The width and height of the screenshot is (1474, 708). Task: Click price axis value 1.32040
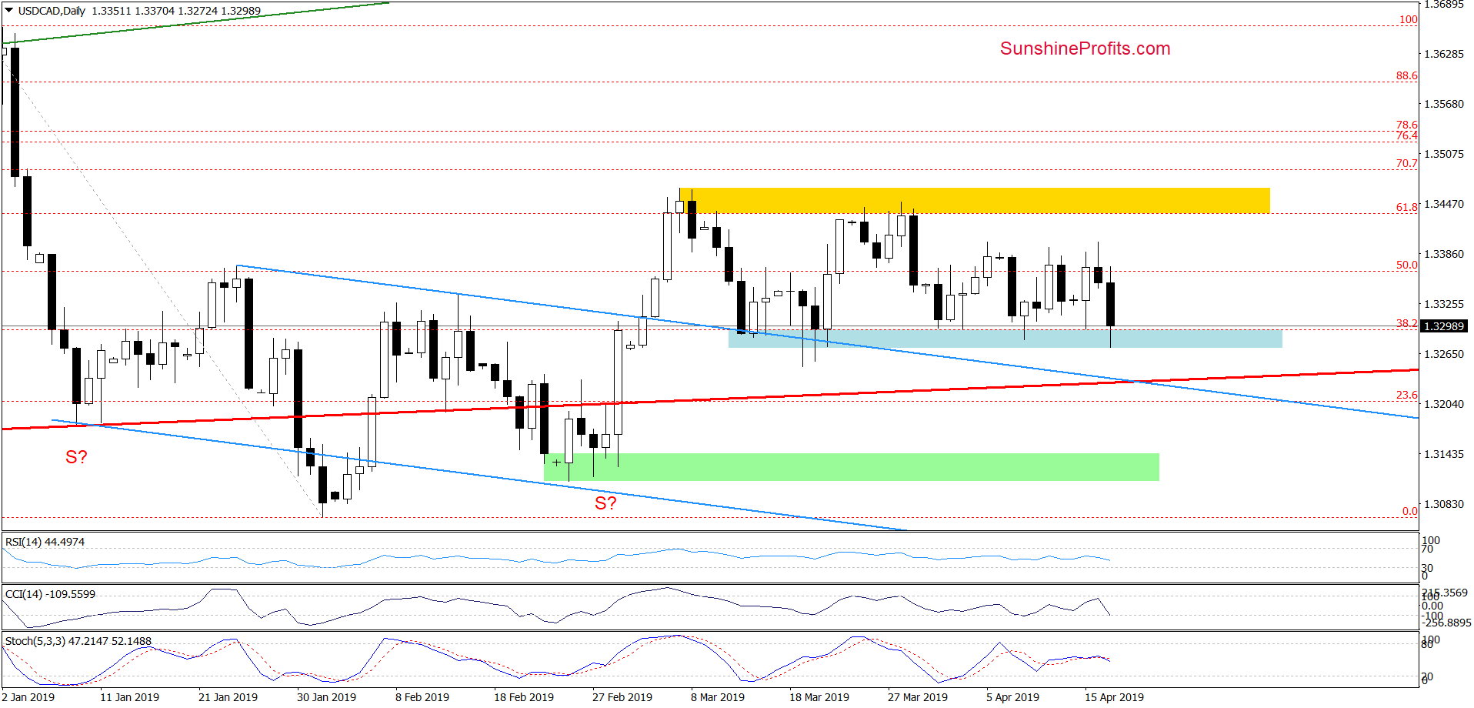click(x=1444, y=404)
